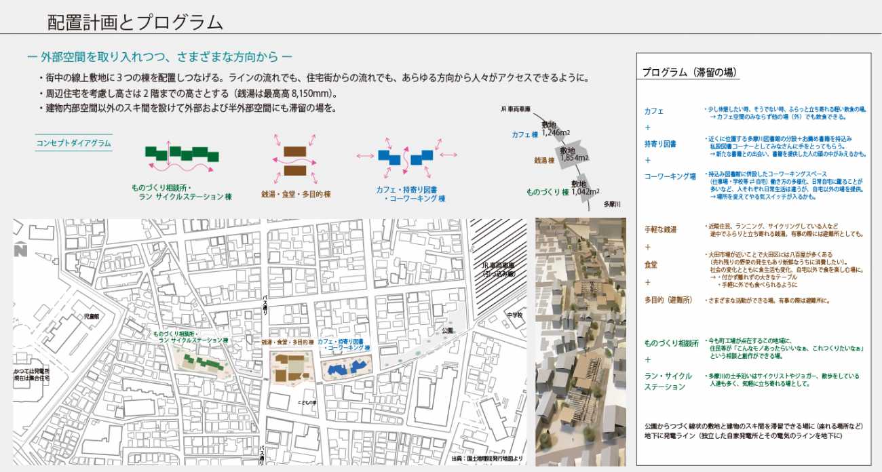This screenshot has height=472, width=882.
Task: Click the 児童館 label on the map
Action: pos(91,317)
